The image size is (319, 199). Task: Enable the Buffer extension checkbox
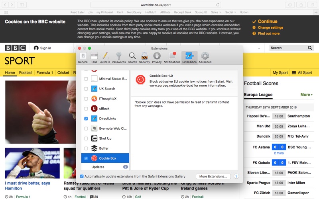click(x=86, y=148)
